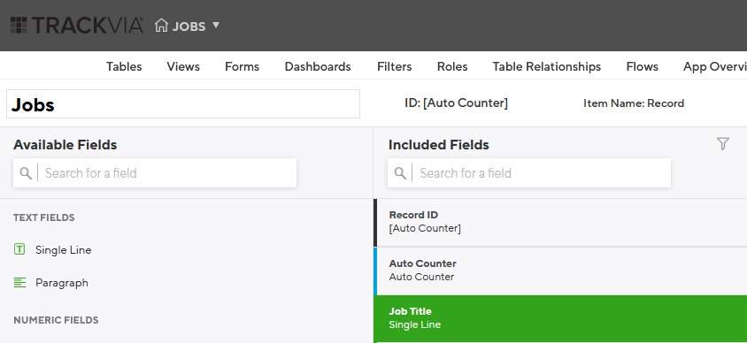This screenshot has width=747, height=343.
Task: Open the Tables tab
Action: click(124, 66)
